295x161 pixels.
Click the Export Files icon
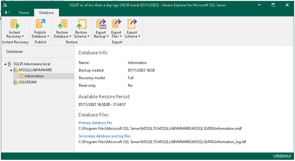point(116,24)
